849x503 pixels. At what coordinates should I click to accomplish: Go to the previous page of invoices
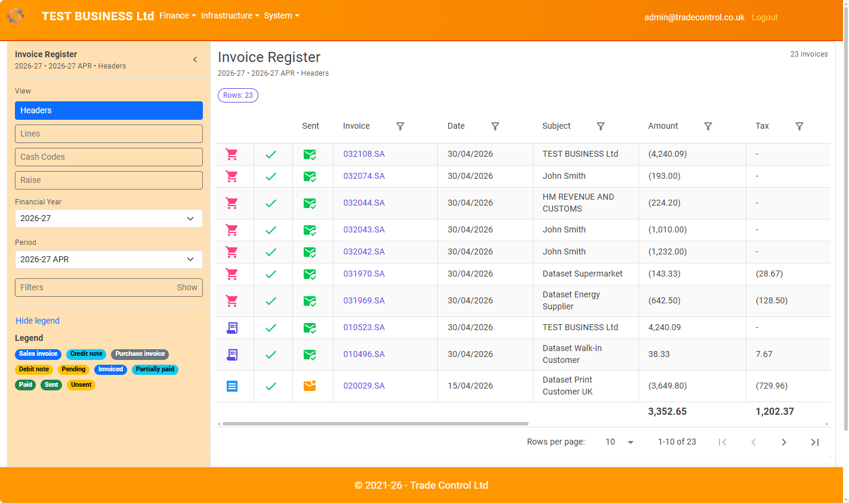(754, 442)
